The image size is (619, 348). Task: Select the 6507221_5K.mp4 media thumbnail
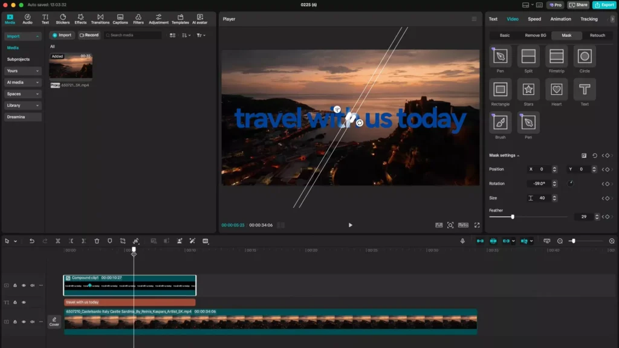click(71, 66)
